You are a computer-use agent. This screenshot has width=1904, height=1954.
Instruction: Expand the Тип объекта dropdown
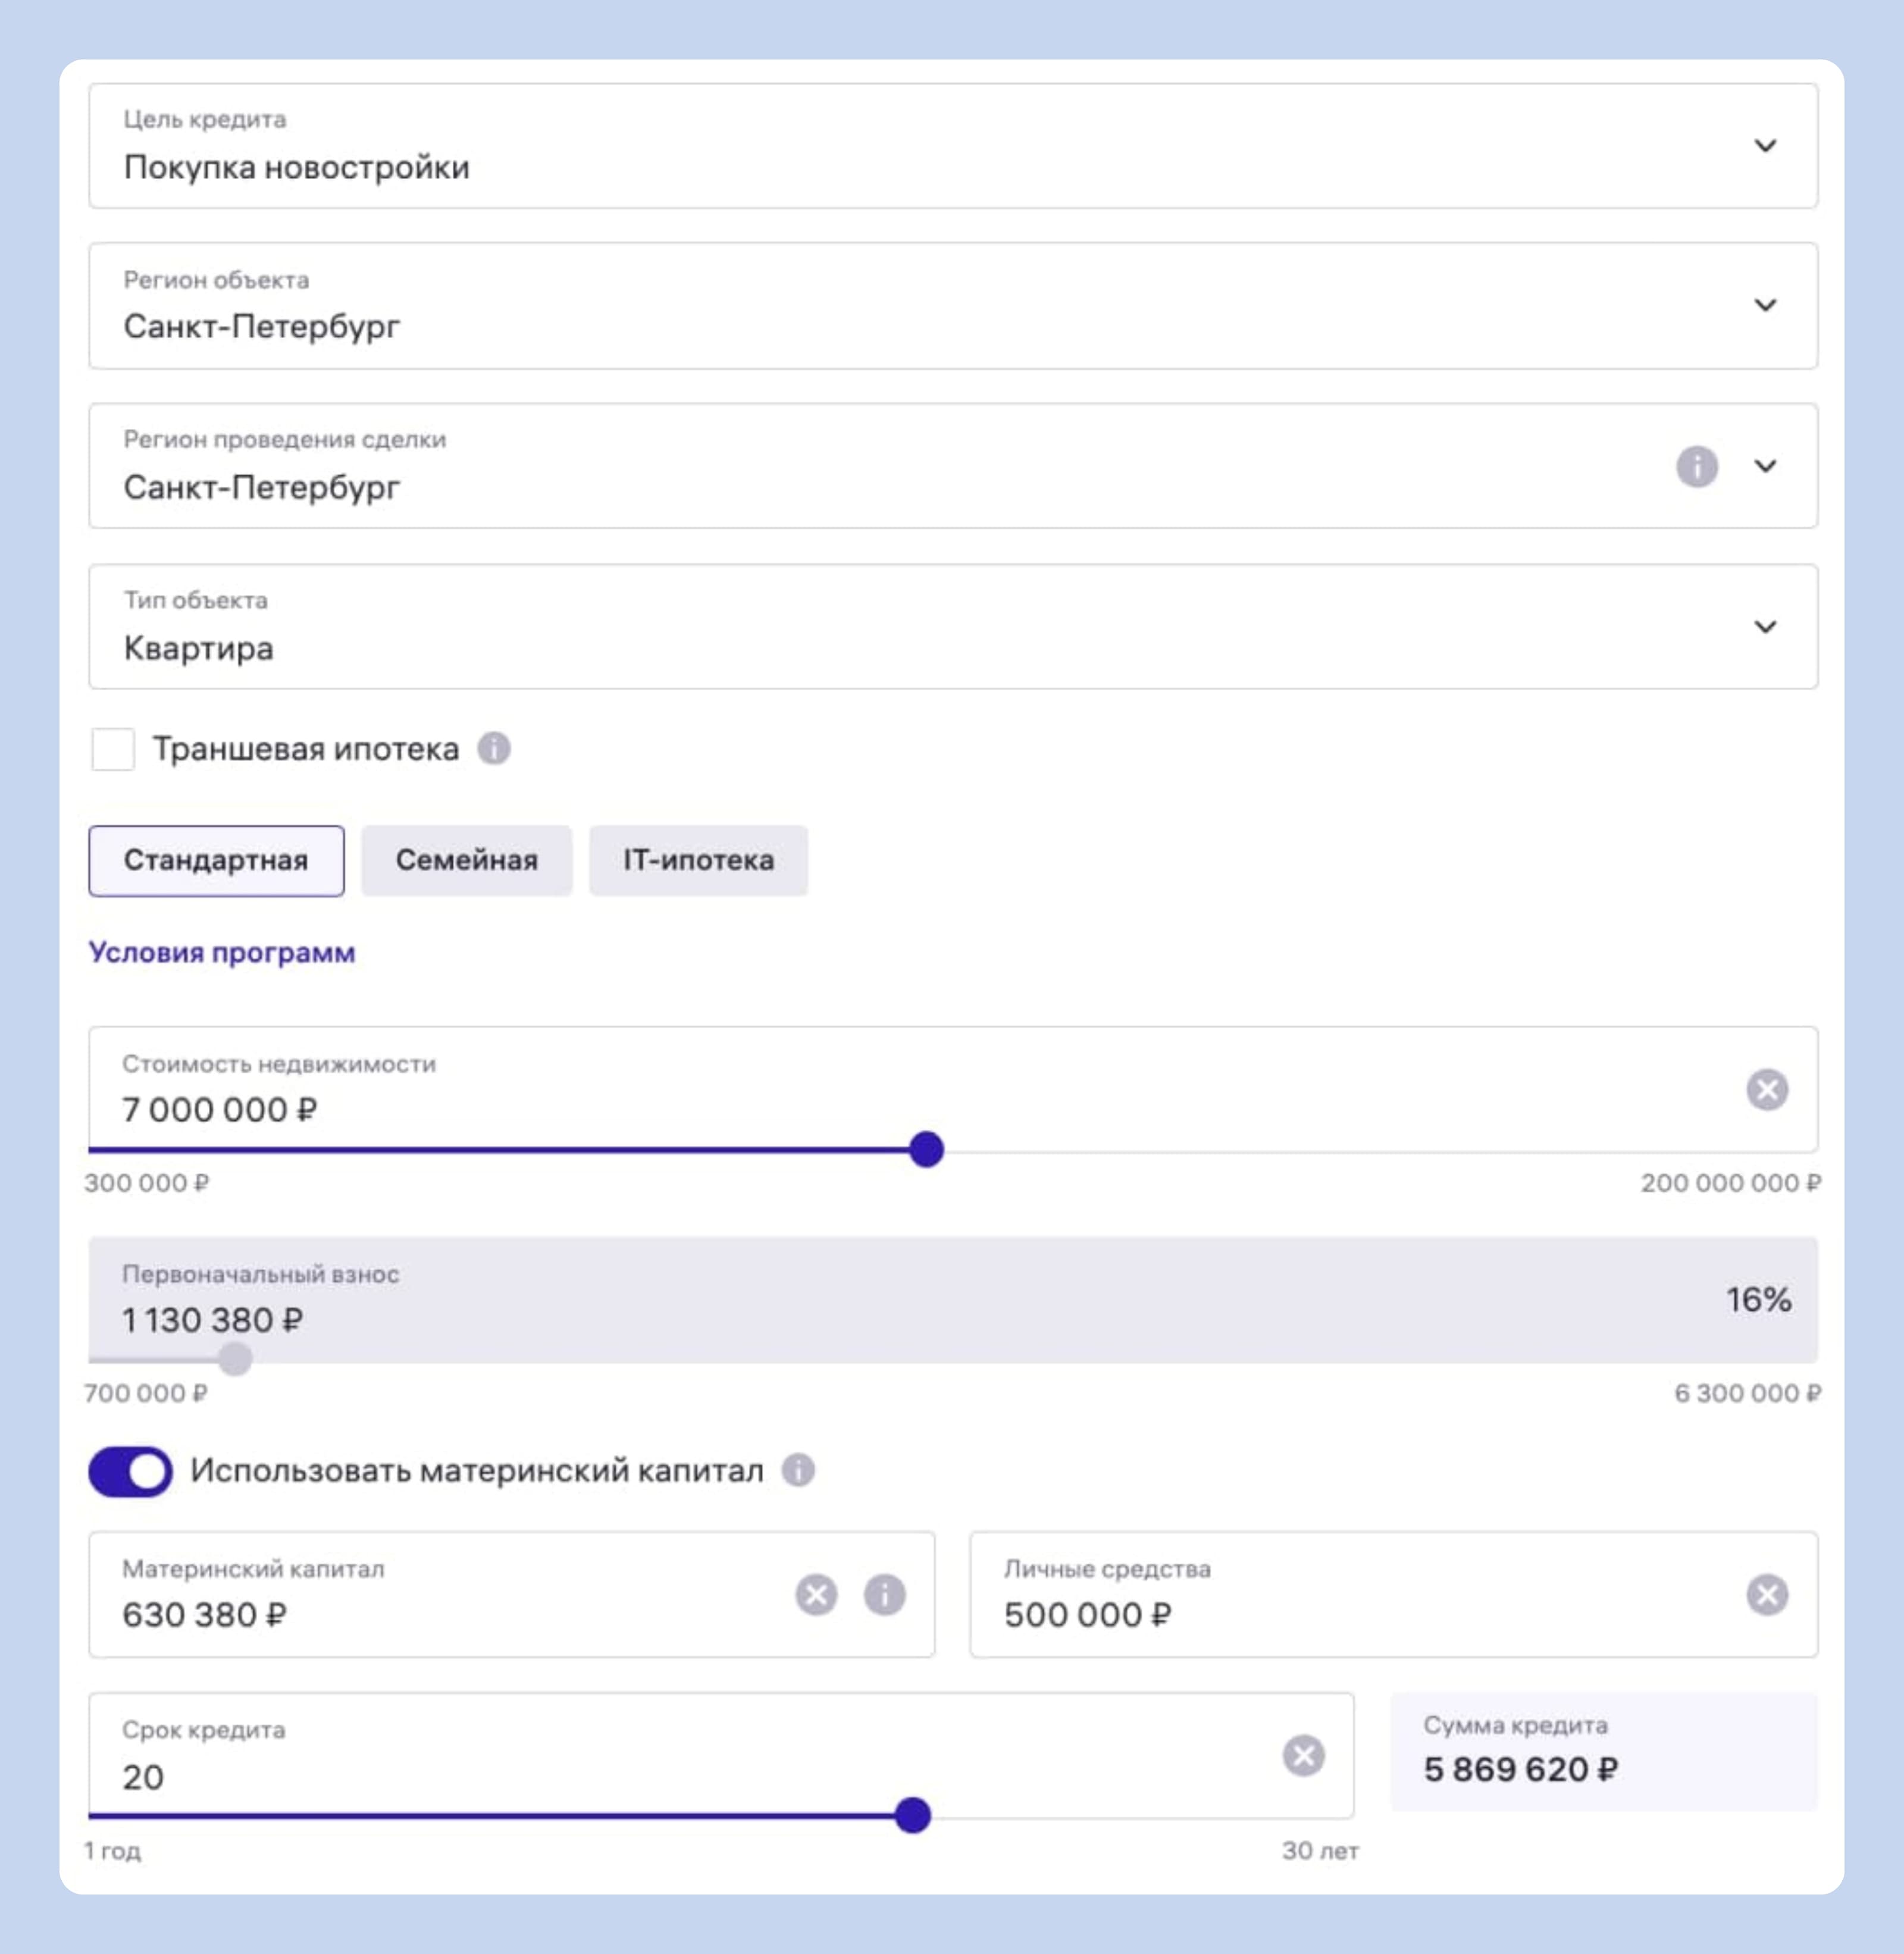coord(1765,627)
